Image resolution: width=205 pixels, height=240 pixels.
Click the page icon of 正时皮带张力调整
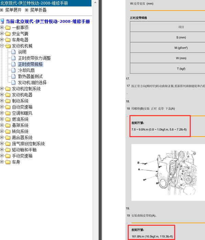pyautogui.click(x=14, y=58)
